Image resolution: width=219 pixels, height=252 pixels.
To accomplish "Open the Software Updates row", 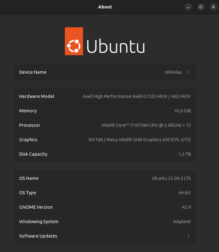I will coord(105,236).
